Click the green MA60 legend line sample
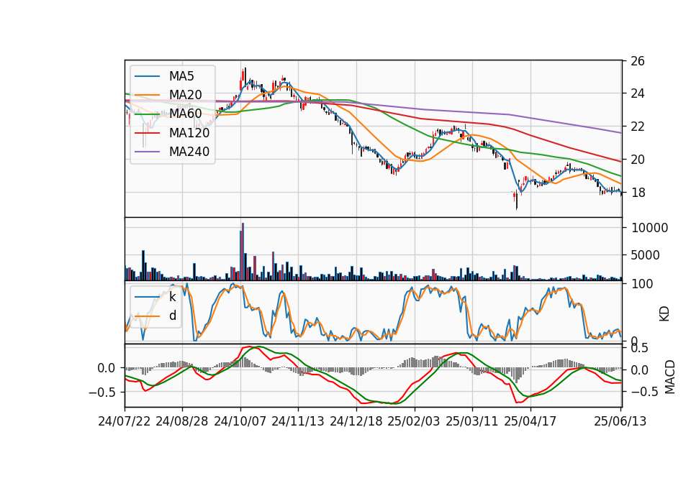Viewport: 691px width, 496px height. tap(147, 114)
